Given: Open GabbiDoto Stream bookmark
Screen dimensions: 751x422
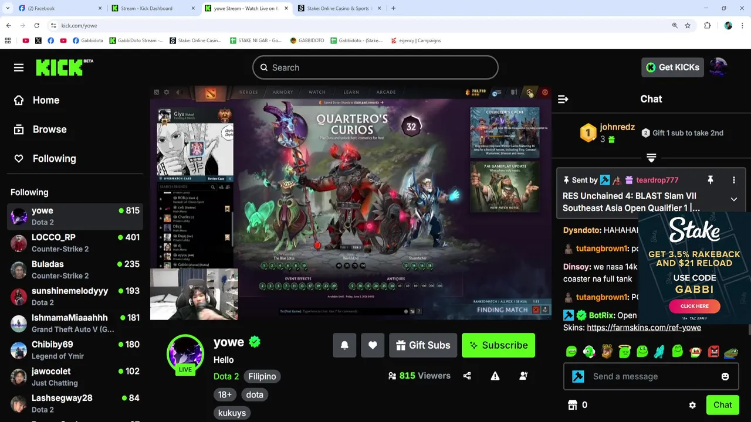Looking at the screenshot, I should (x=136, y=40).
